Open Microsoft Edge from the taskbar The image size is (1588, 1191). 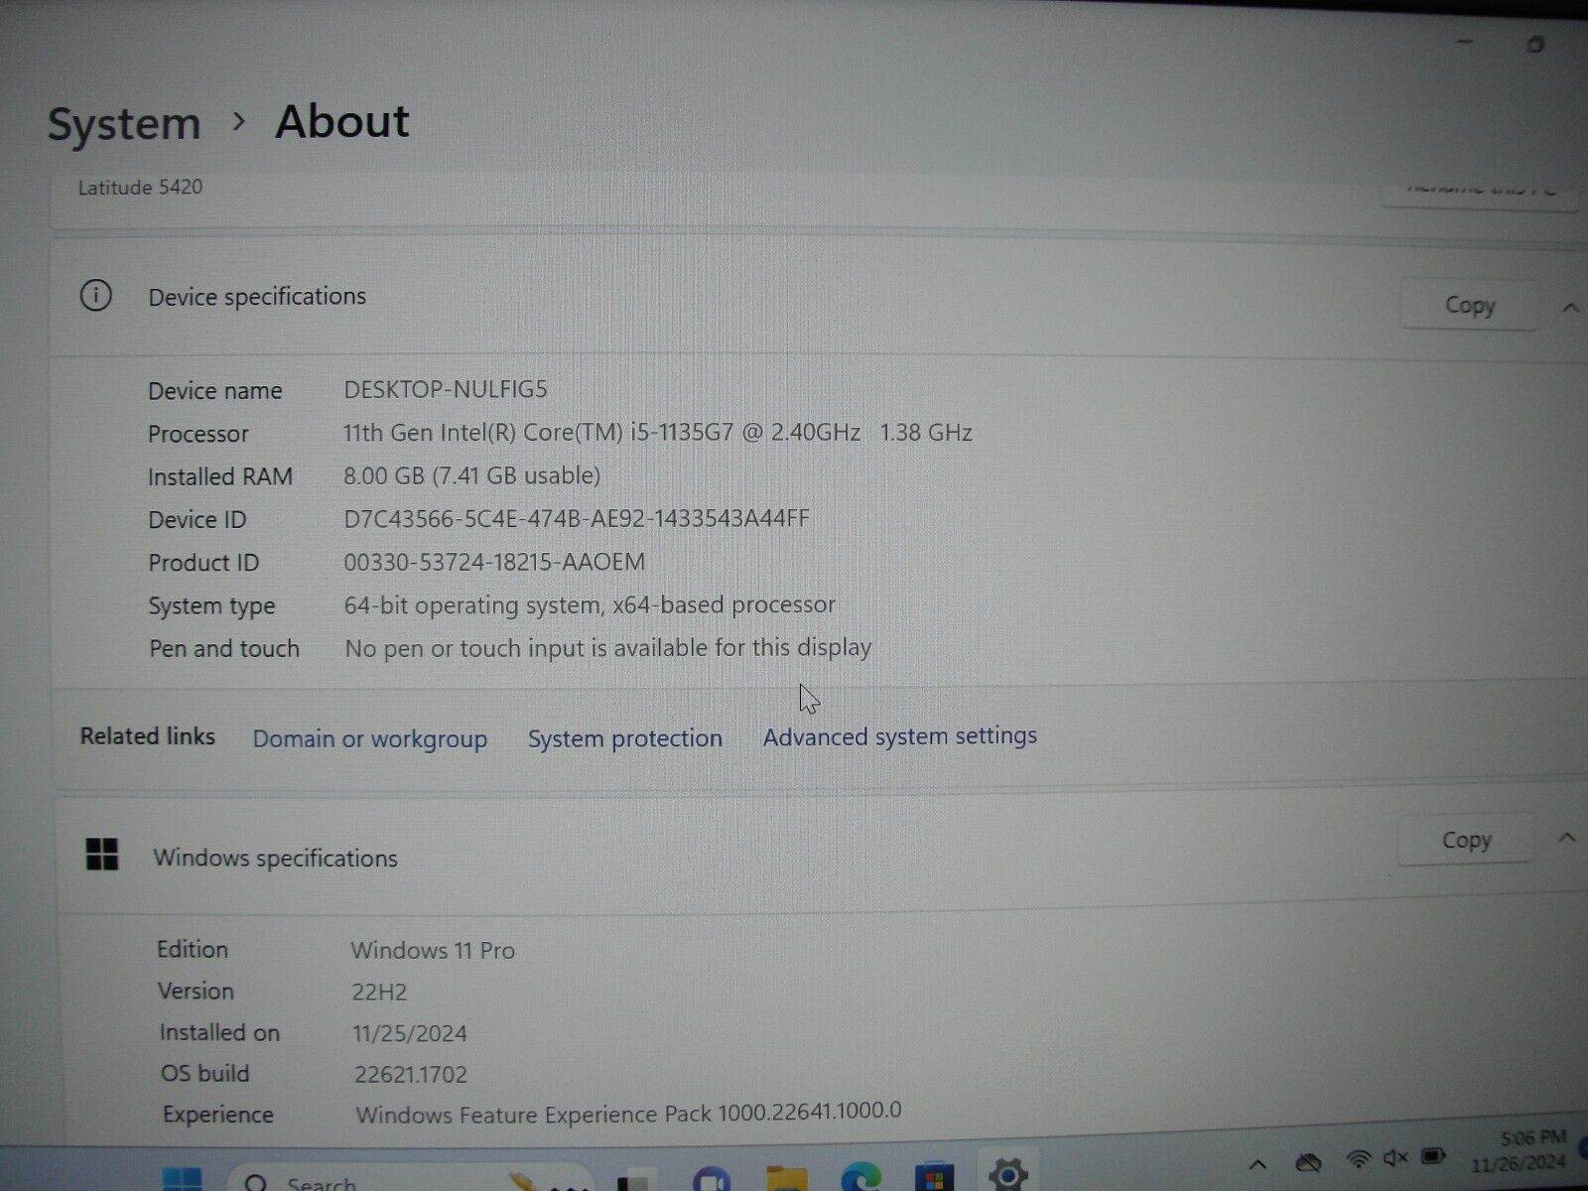[860, 1181]
